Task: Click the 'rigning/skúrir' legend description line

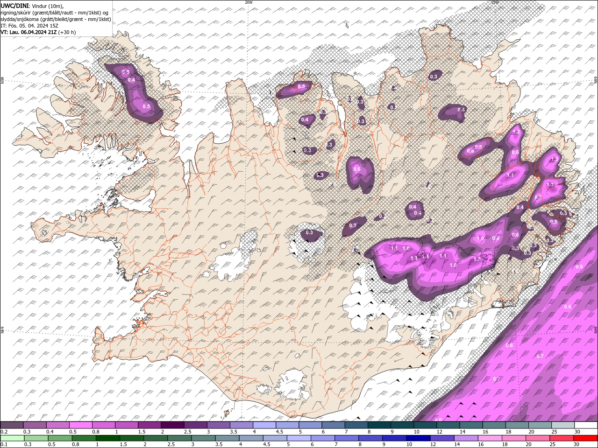Action: pyautogui.click(x=54, y=12)
